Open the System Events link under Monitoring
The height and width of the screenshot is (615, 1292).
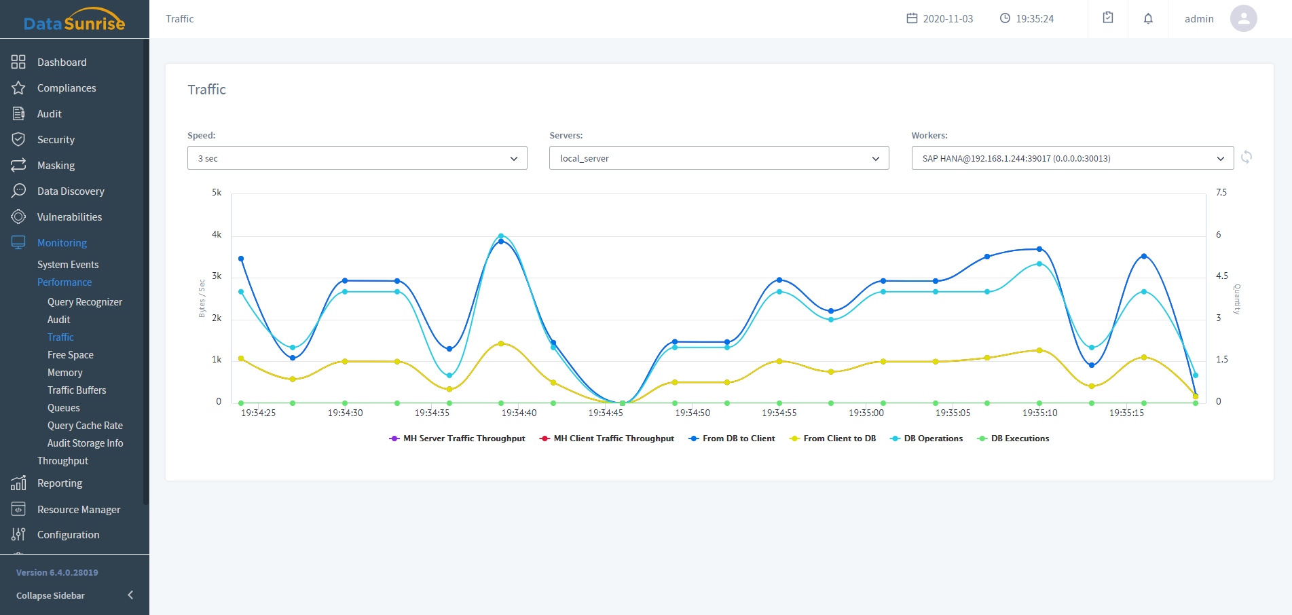[68, 265]
